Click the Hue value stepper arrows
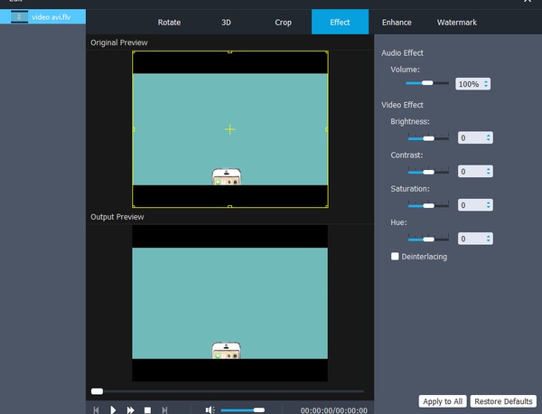542x414 pixels. pos(488,239)
